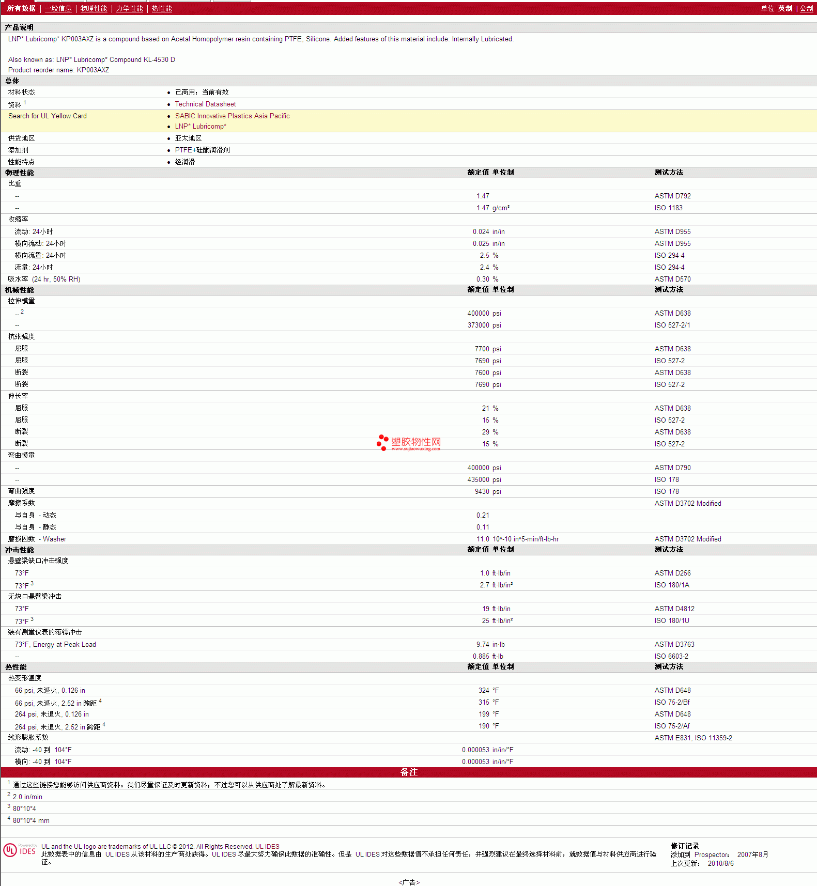
Task: Switch to the 物理性能 tab
Action: click(94, 9)
